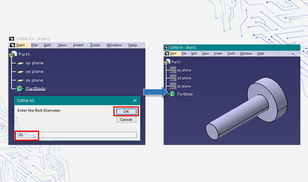Open Start menu in right CATIA window
The height and width of the screenshot is (182, 308).
pos(173,54)
